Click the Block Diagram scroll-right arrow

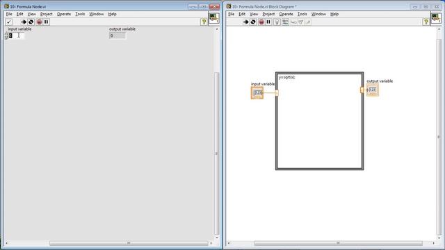433,243
